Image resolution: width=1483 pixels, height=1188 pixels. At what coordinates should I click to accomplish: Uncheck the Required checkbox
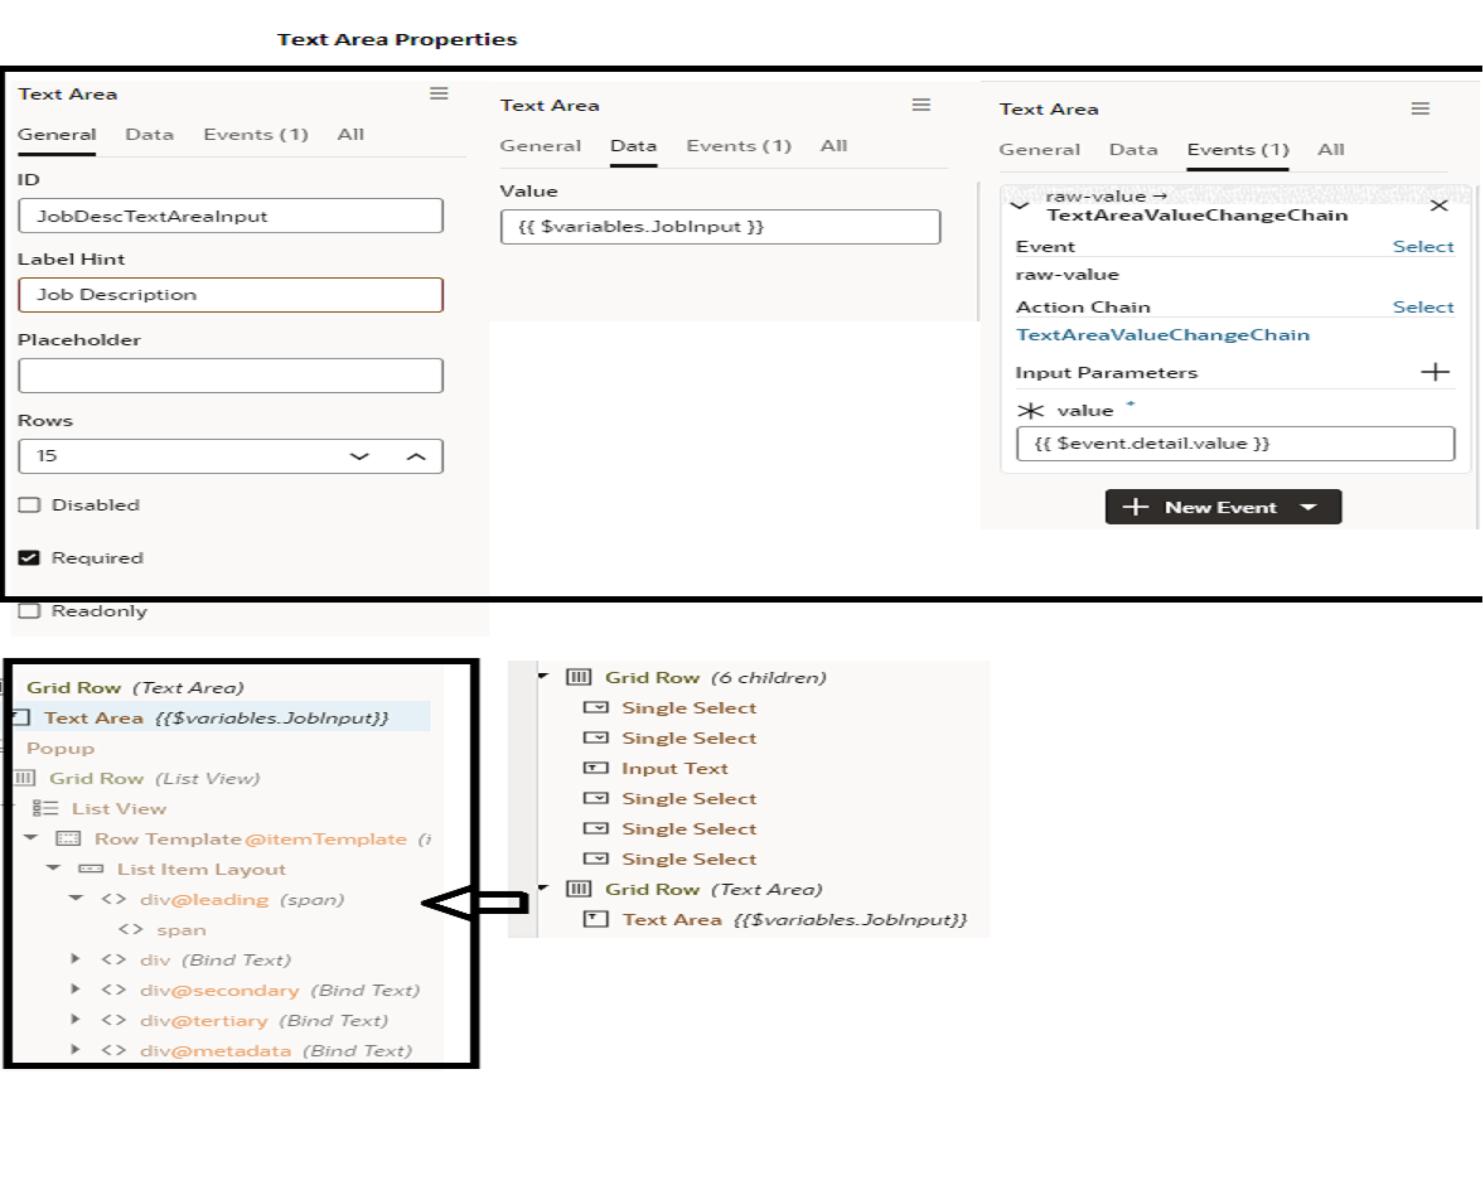coord(29,557)
